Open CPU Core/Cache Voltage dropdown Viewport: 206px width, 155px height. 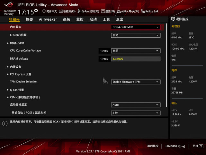click(136, 51)
